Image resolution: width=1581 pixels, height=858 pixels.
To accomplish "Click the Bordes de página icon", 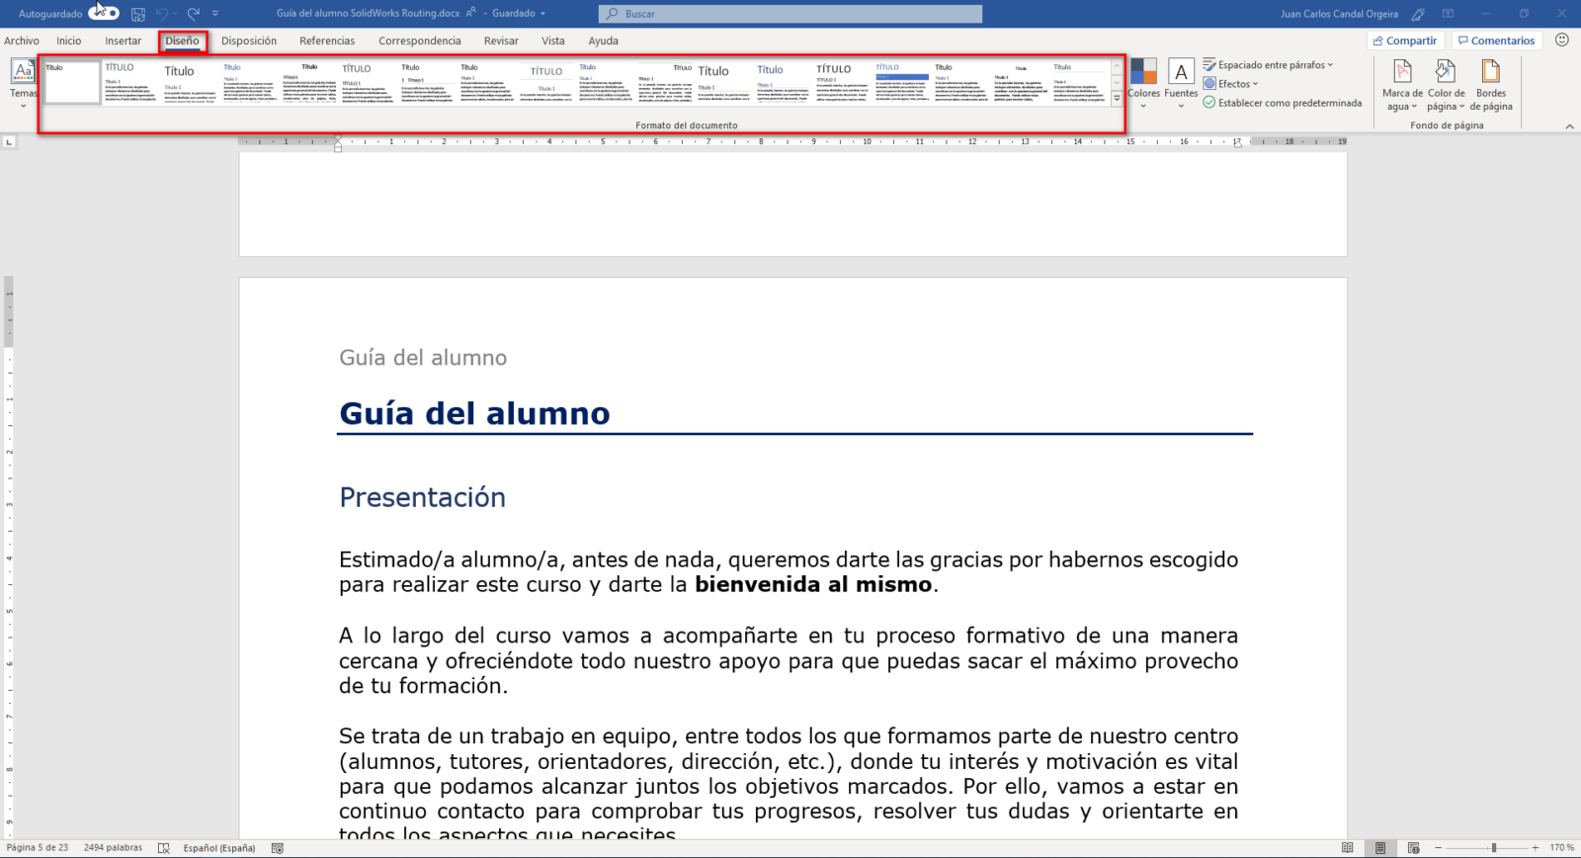I will pos(1490,73).
